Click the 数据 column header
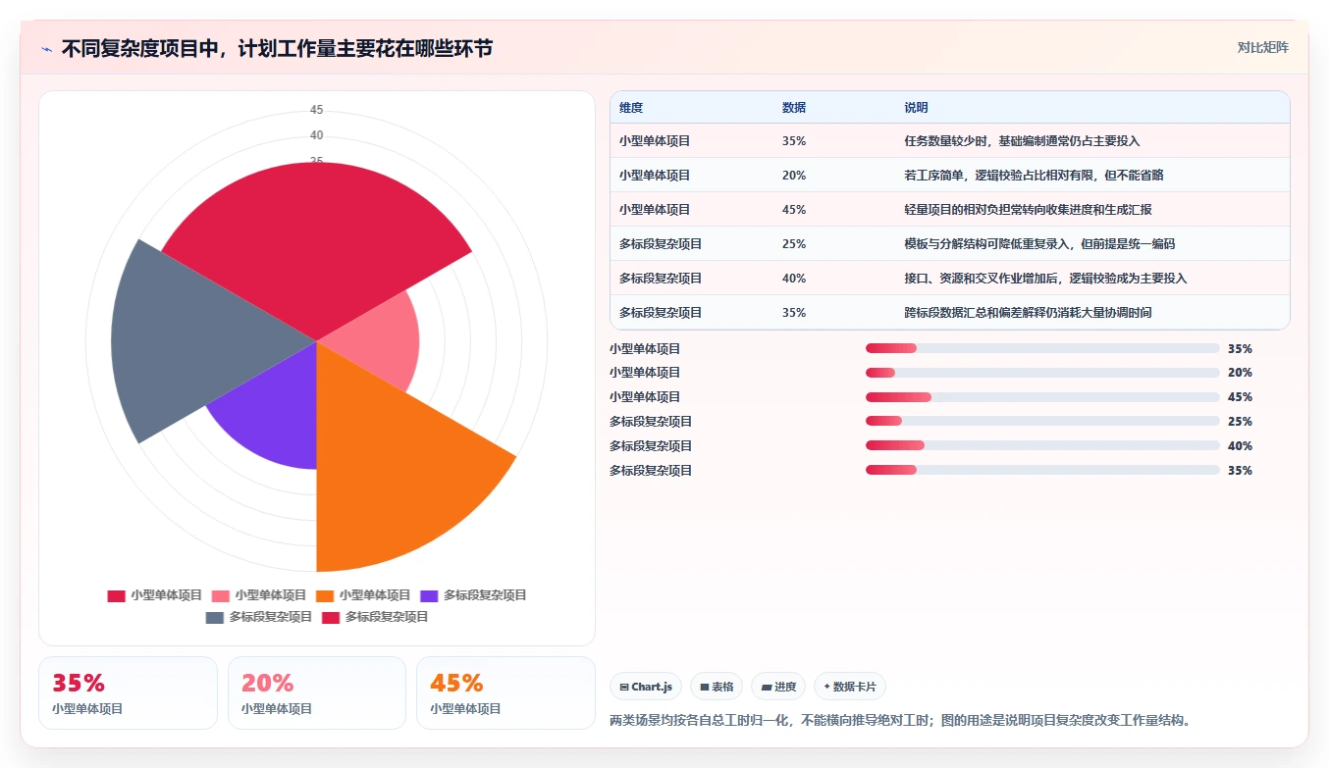This screenshot has height=768, width=1329. click(x=794, y=108)
